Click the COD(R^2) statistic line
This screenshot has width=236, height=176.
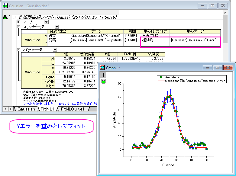point(42,95)
